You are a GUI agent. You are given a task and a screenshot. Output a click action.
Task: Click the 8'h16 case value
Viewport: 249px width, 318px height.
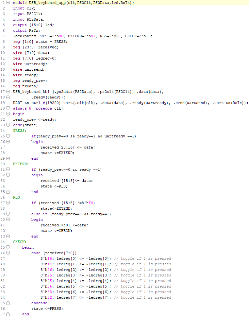pos(46,258)
